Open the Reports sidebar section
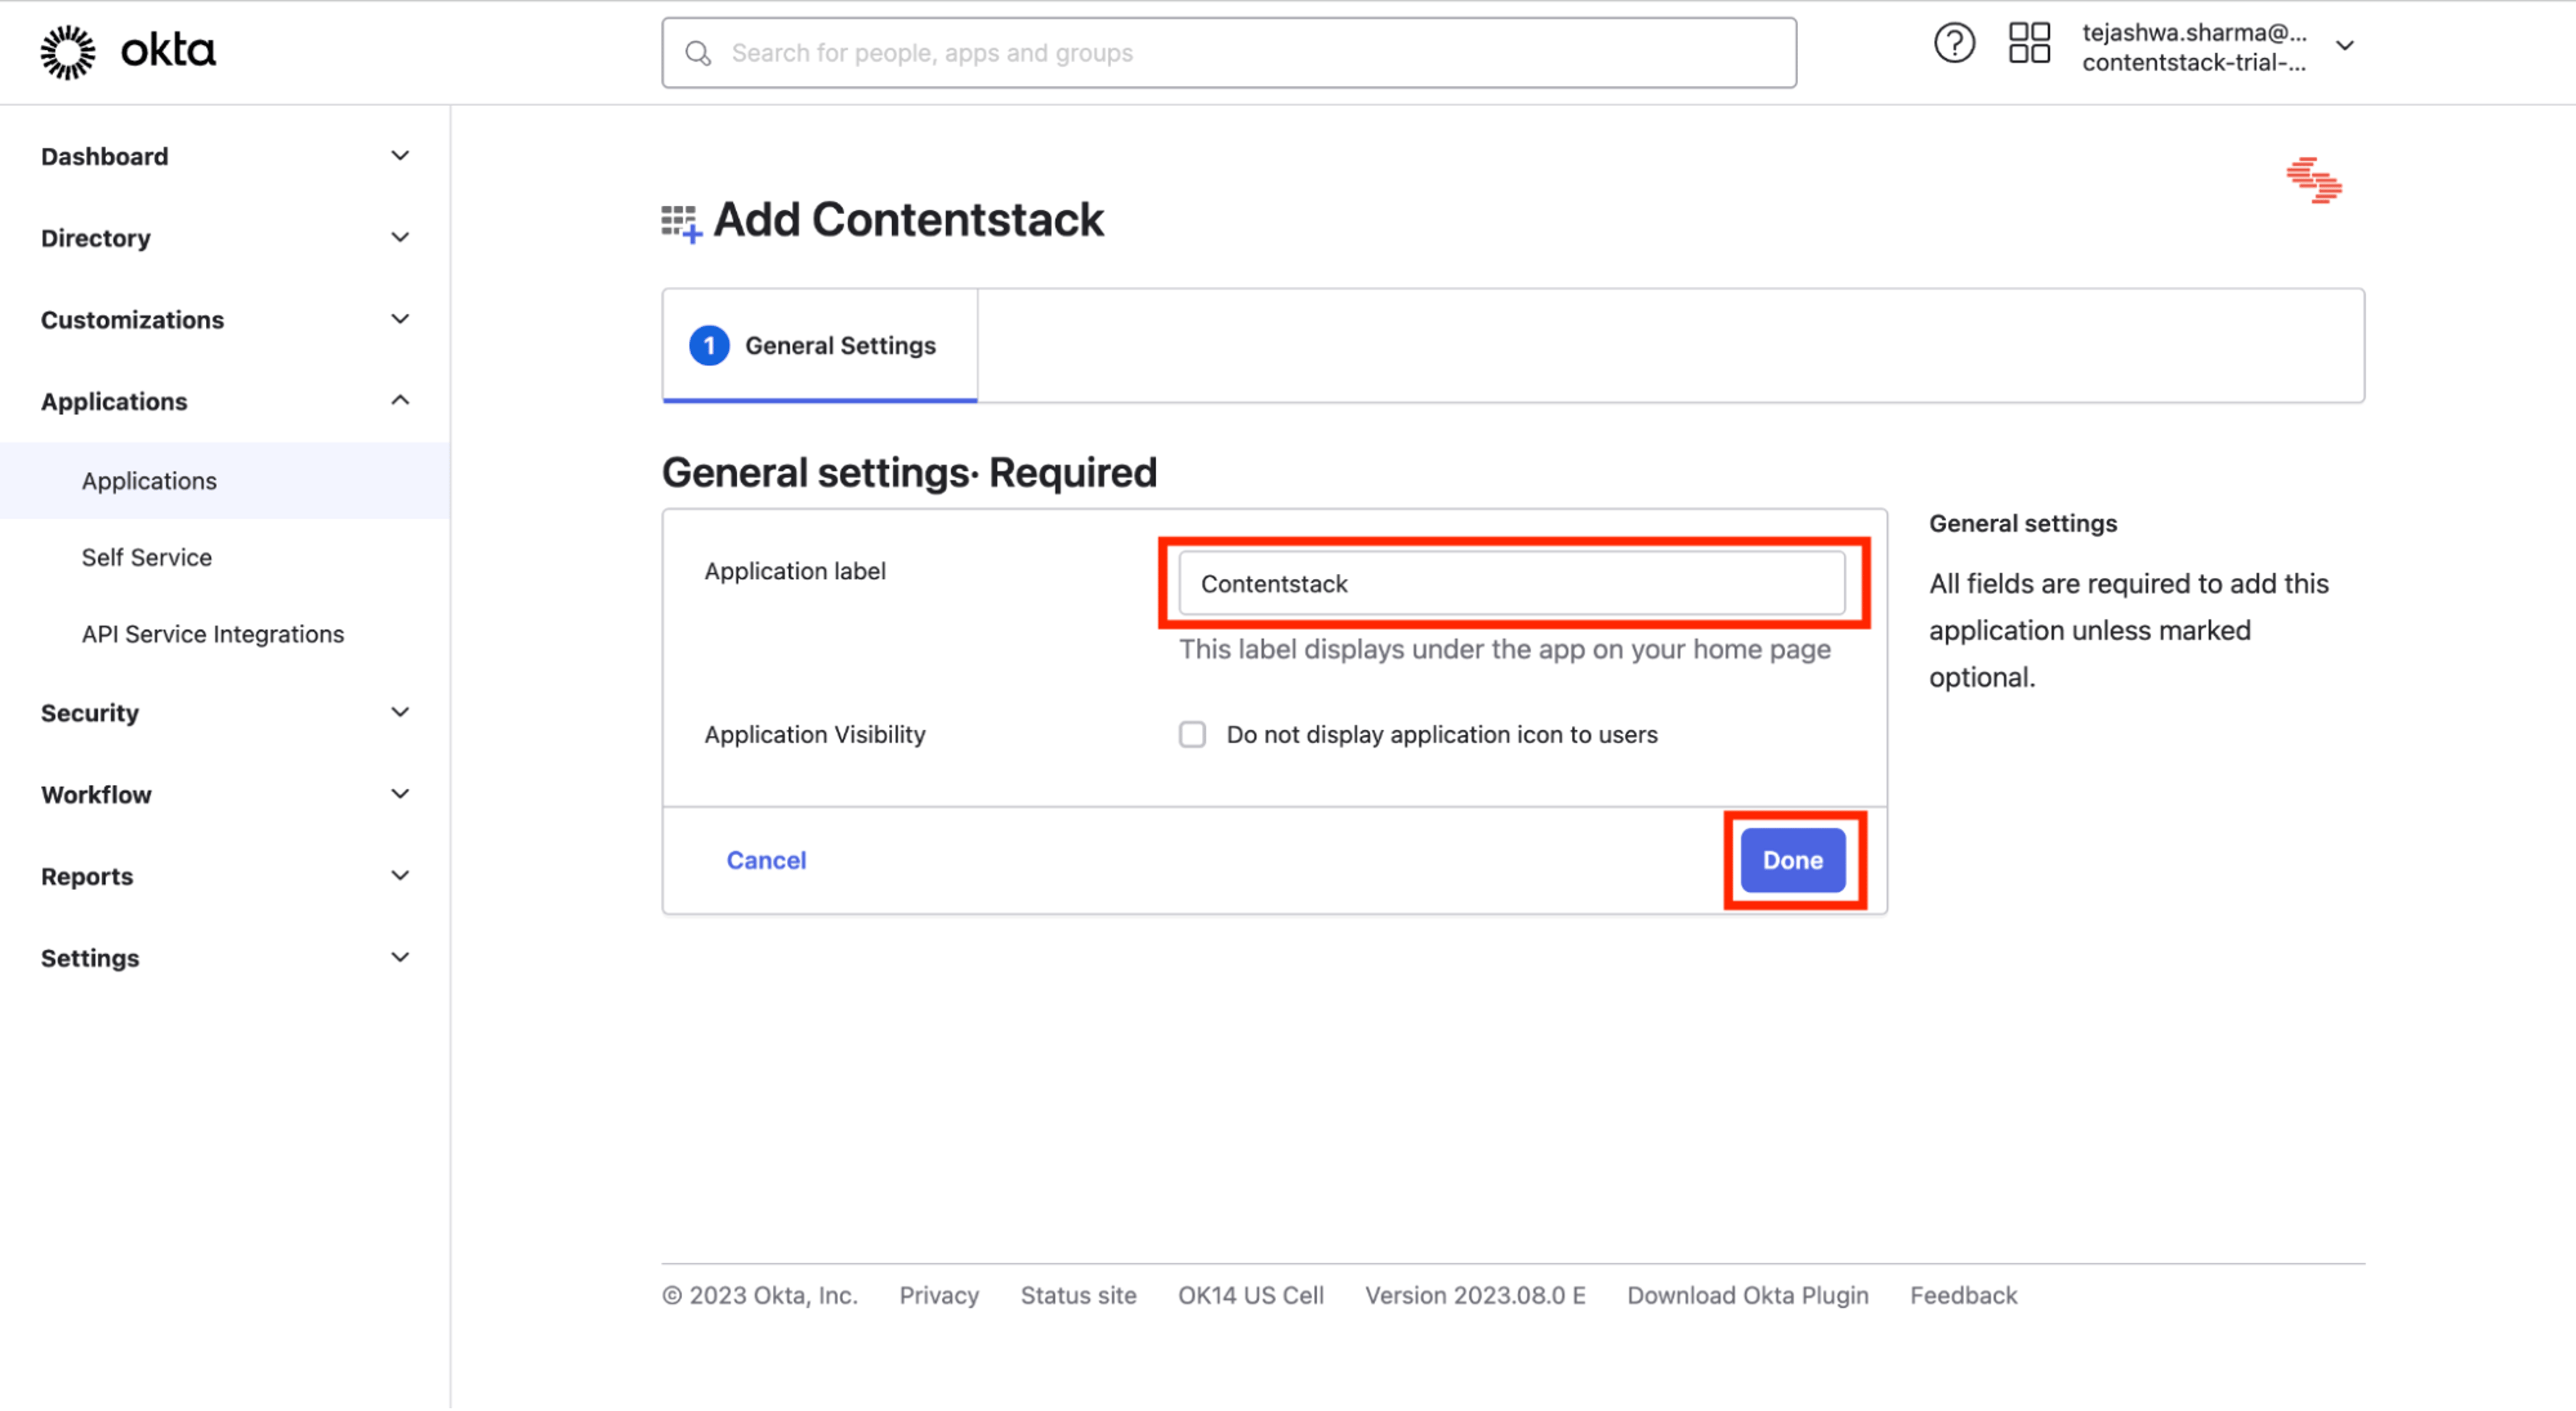Viewport: 2576px width, 1411px height. point(87,877)
